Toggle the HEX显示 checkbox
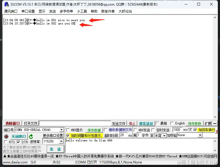Viewport: 220px width, 167px height. coord(68,130)
